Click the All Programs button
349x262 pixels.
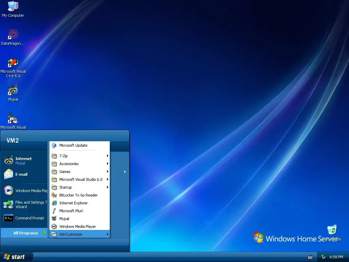click(24, 233)
